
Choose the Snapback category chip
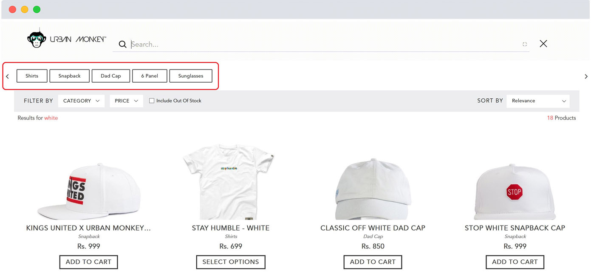pos(69,76)
